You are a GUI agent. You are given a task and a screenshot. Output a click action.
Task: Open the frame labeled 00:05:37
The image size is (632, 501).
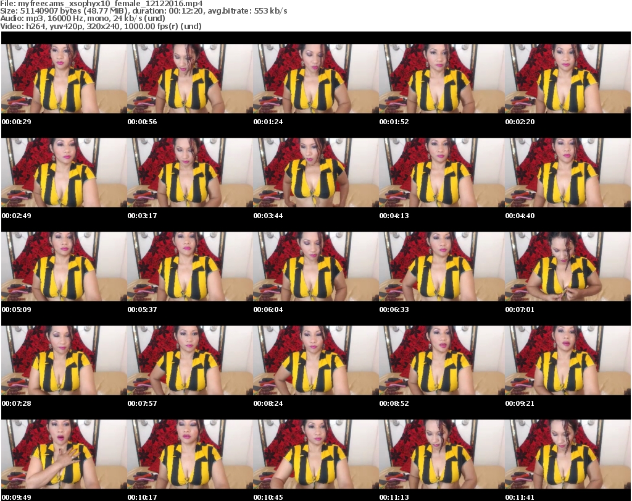[190, 266]
